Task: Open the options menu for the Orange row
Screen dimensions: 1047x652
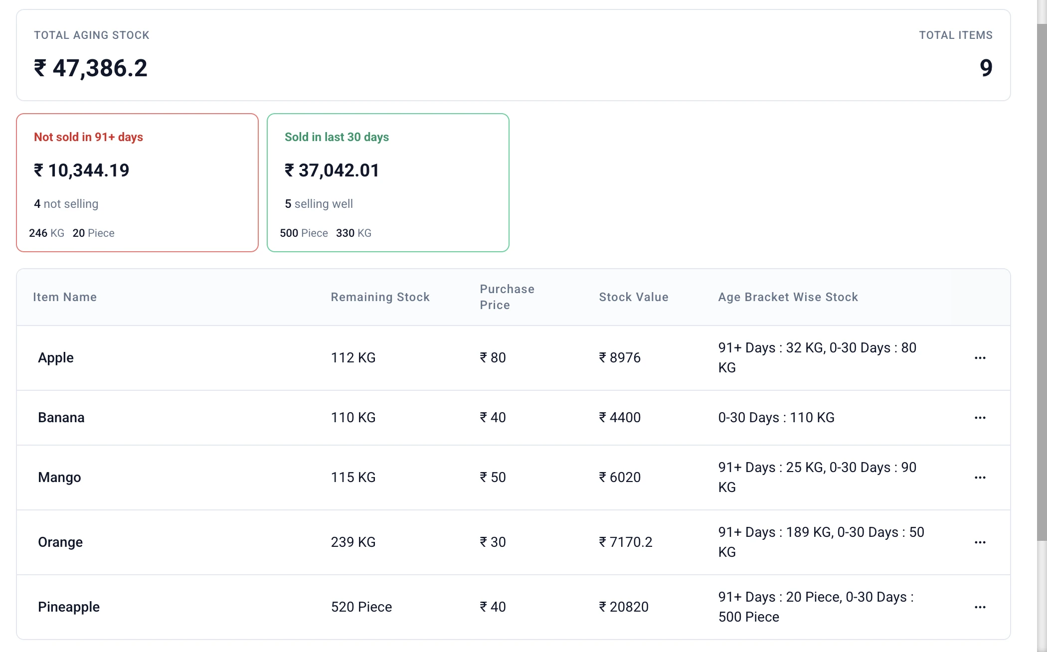Action: pos(980,542)
